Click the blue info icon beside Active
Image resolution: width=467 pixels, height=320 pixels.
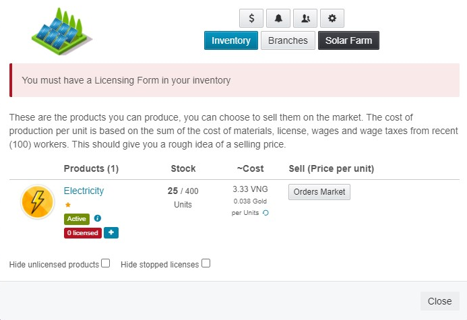[98, 218]
